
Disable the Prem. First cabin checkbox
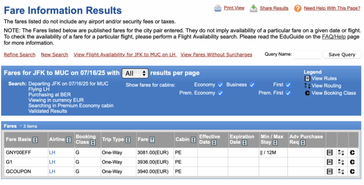pos(288,93)
